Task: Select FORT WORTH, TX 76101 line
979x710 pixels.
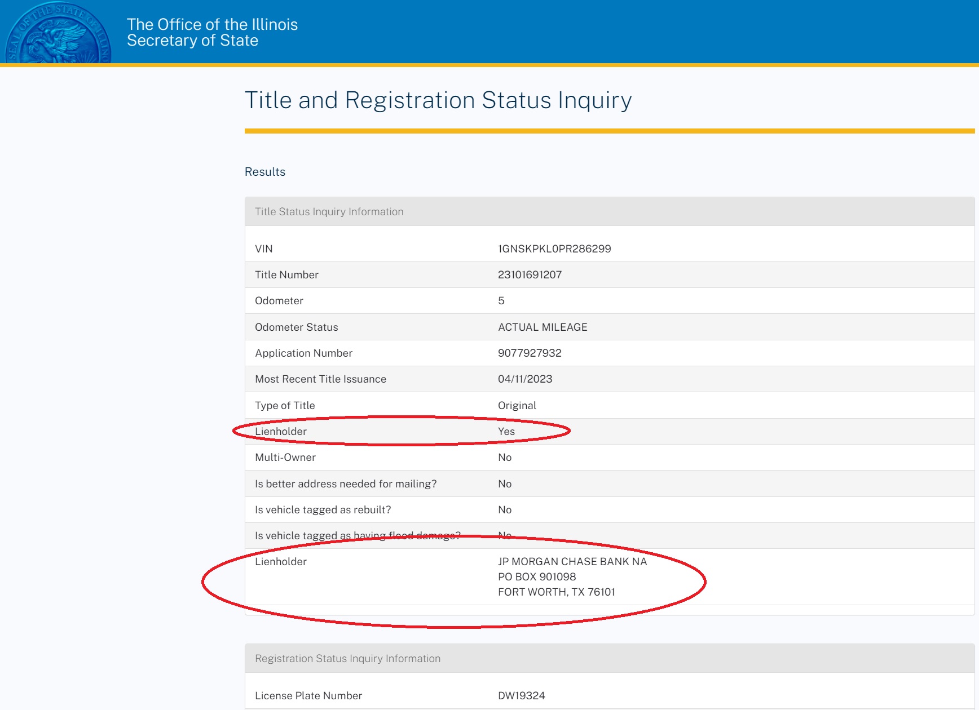Action: point(557,592)
